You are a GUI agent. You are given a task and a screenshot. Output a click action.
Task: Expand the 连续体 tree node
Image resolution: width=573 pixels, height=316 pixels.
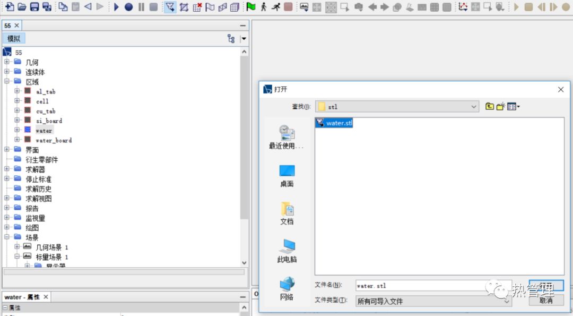click(6, 71)
